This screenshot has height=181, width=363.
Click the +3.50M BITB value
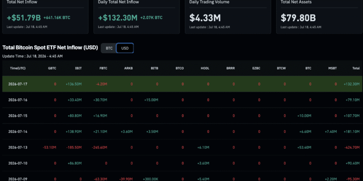[152, 132]
